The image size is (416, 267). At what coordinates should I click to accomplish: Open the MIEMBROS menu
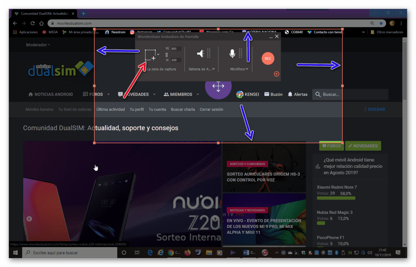coord(181,94)
